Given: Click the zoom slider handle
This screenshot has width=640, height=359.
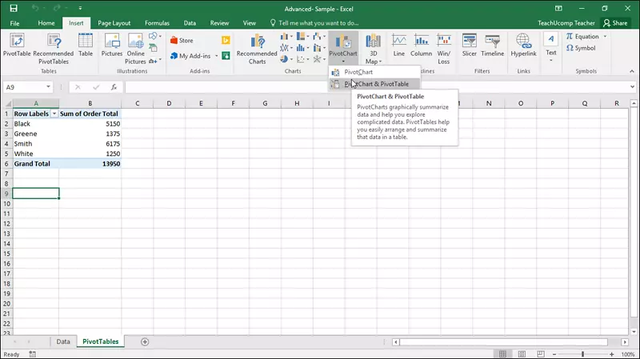Looking at the screenshot, I should [x=582, y=354].
